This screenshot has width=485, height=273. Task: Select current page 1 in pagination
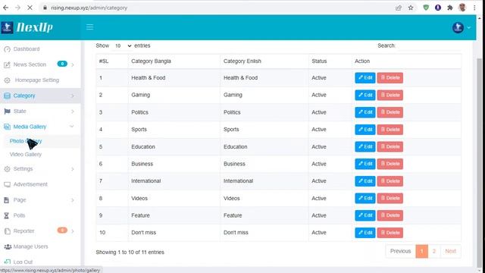pos(421,251)
